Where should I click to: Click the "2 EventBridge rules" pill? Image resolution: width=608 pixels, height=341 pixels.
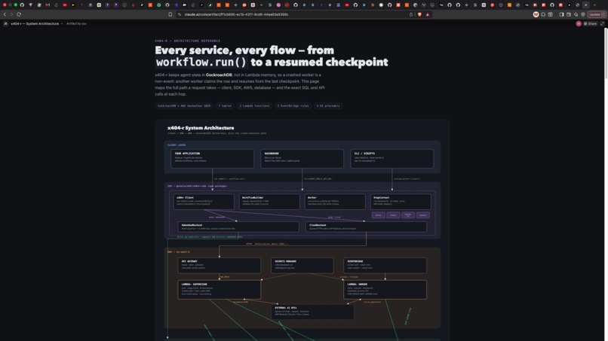point(293,105)
